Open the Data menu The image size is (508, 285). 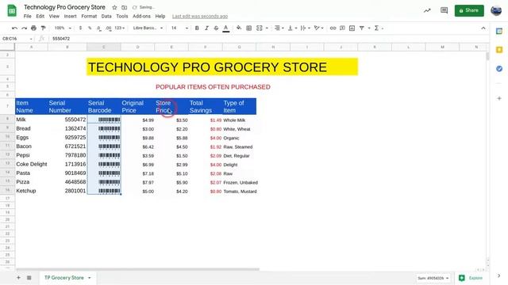(x=106, y=16)
